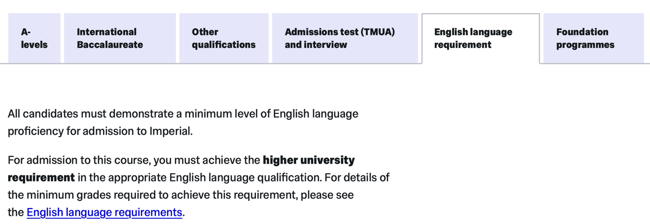This screenshot has width=650, height=224.
Task: Click the active English language requirement tab
Action: tap(480, 38)
